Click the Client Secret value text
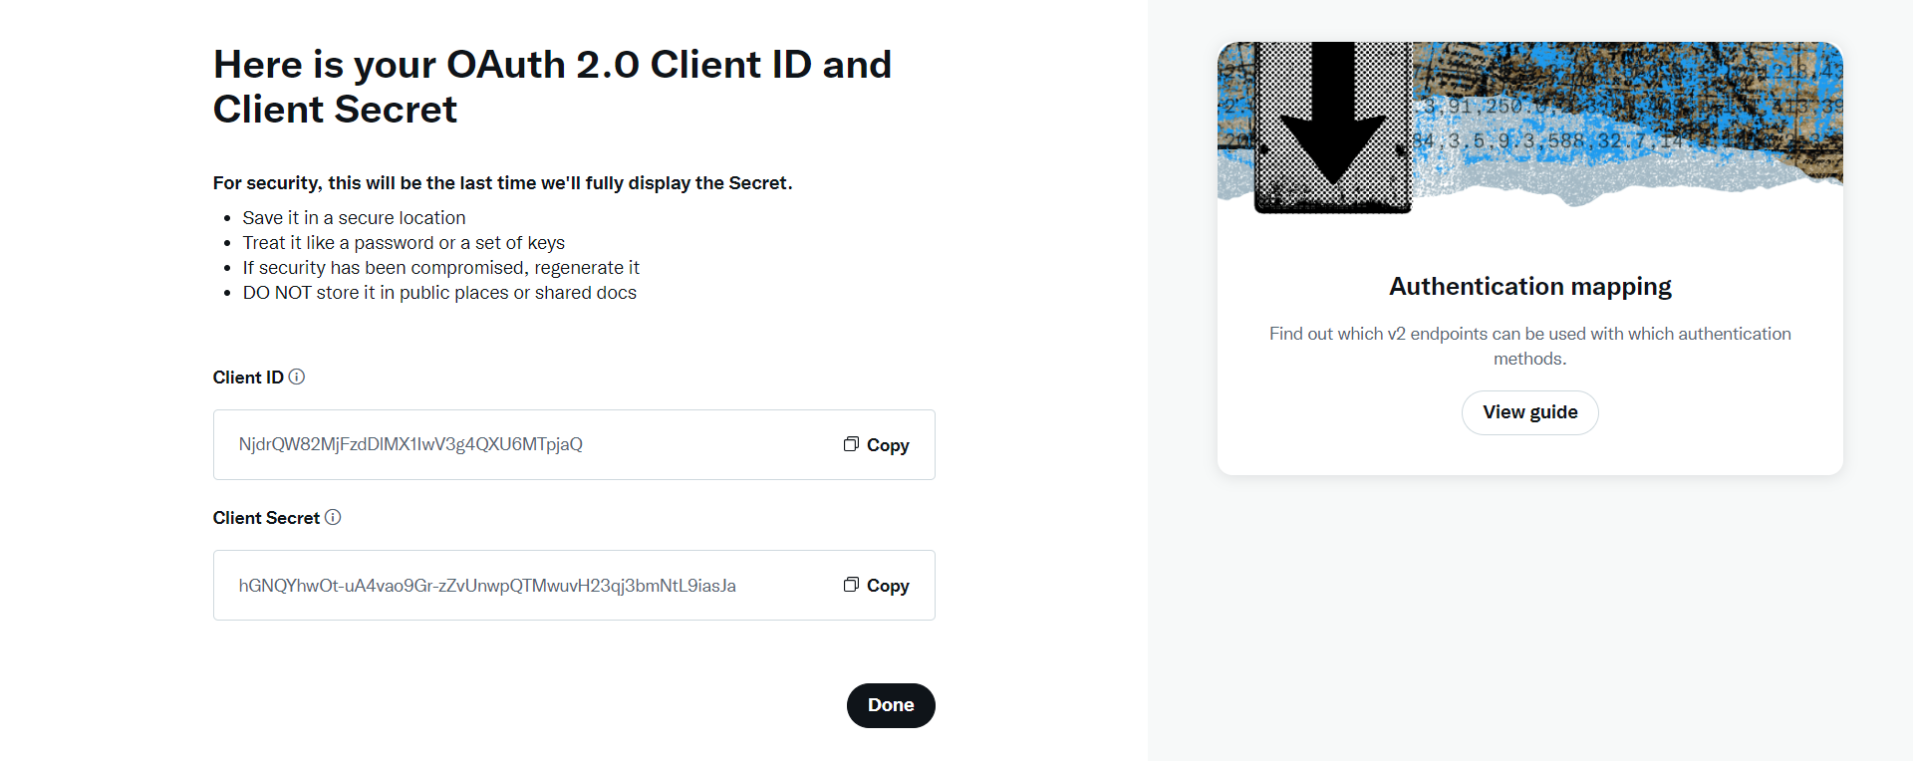The width and height of the screenshot is (1913, 761). (x=487, y=586)
